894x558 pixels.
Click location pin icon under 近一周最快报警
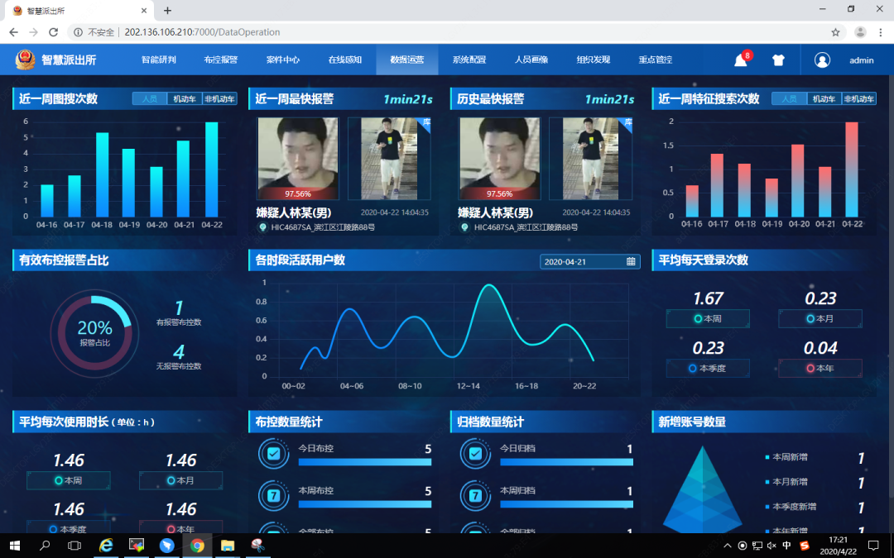coord(262,227)
